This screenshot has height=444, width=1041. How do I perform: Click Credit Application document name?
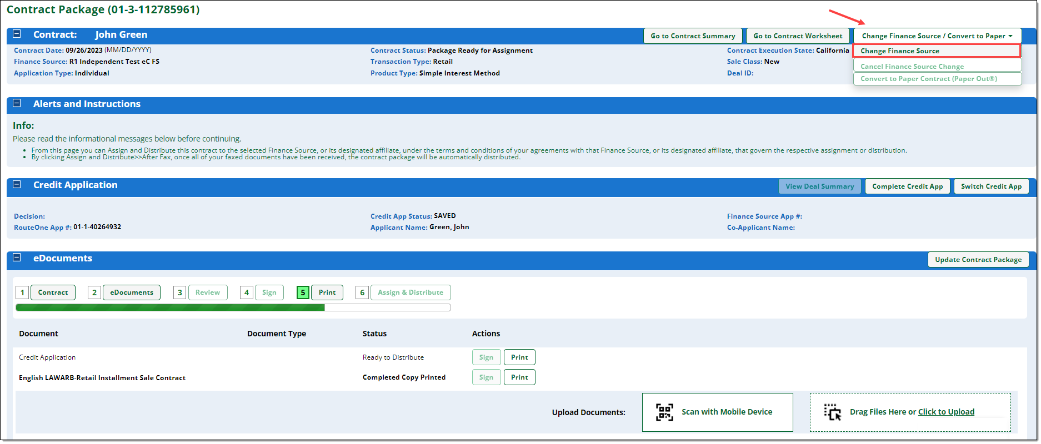[x=47, y=357]
